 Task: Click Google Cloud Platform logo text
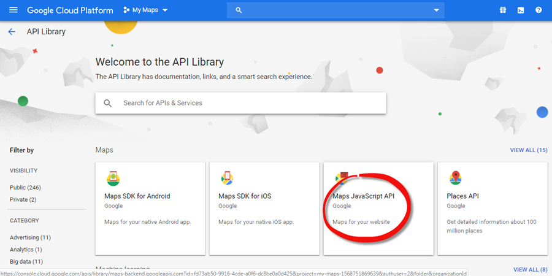pos(70,10)
